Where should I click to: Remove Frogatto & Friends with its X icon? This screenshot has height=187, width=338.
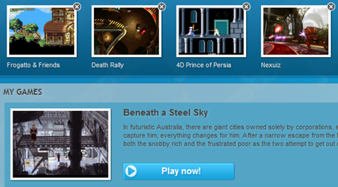tap(77, 7)
